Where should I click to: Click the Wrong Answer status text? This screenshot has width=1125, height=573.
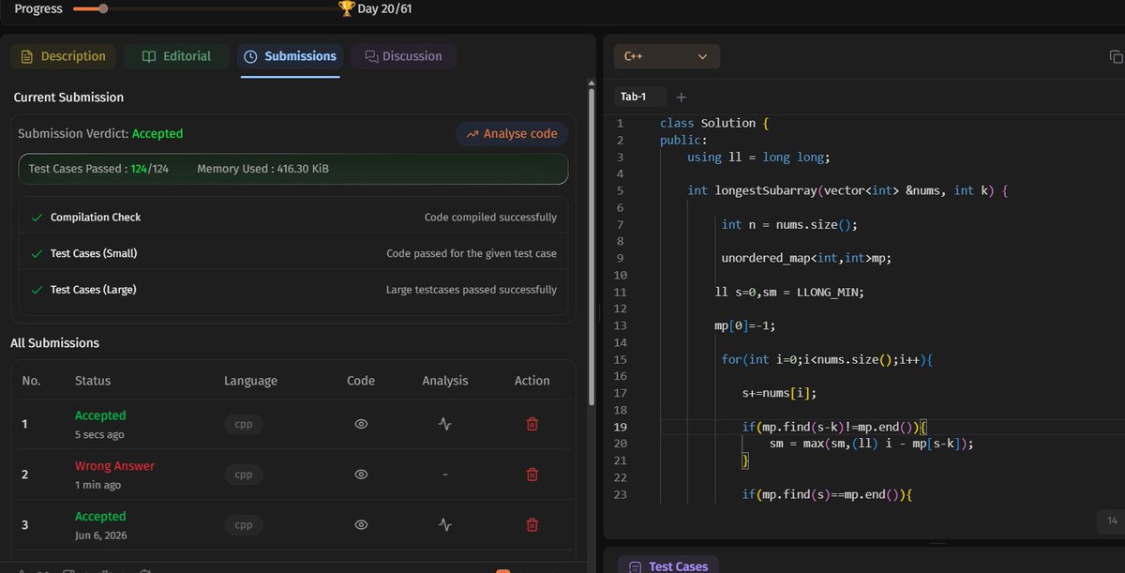coord(114,466)
